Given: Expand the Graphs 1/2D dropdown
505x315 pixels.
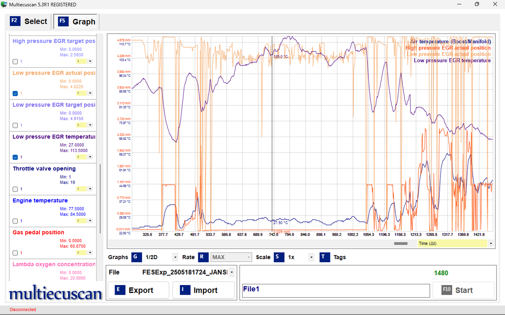Looking at the screenshot, I should pos(175,257).
